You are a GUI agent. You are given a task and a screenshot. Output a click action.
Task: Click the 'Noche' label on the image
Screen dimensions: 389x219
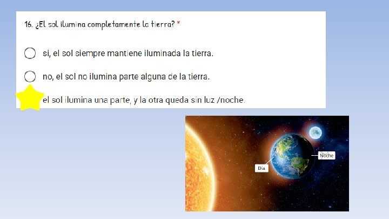pos(326,155)
